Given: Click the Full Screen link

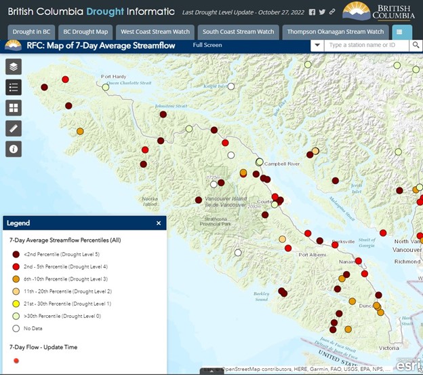Looking at the screenshot, I should pos(207,46).
